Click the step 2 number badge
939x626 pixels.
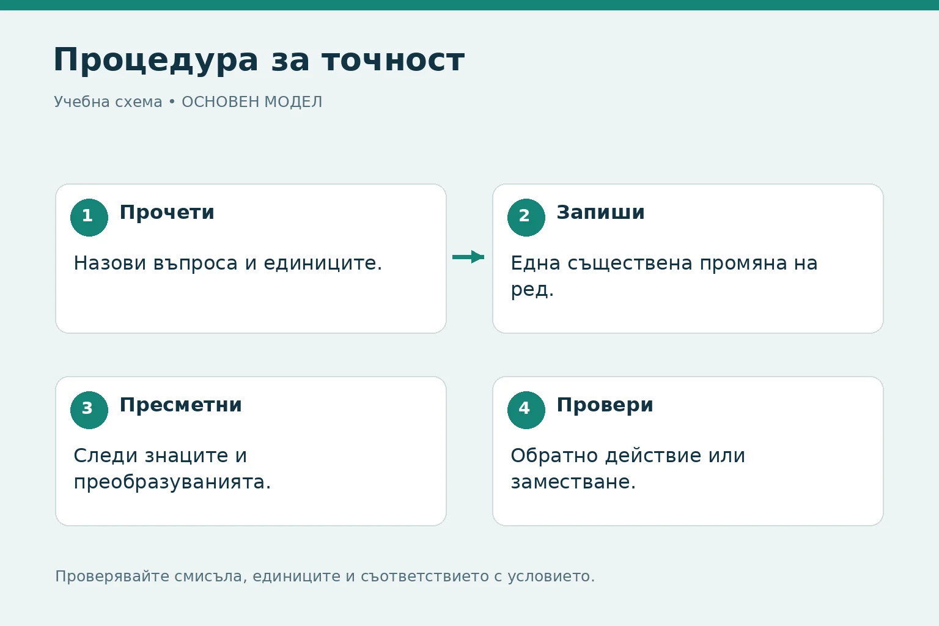click(526, 217)
